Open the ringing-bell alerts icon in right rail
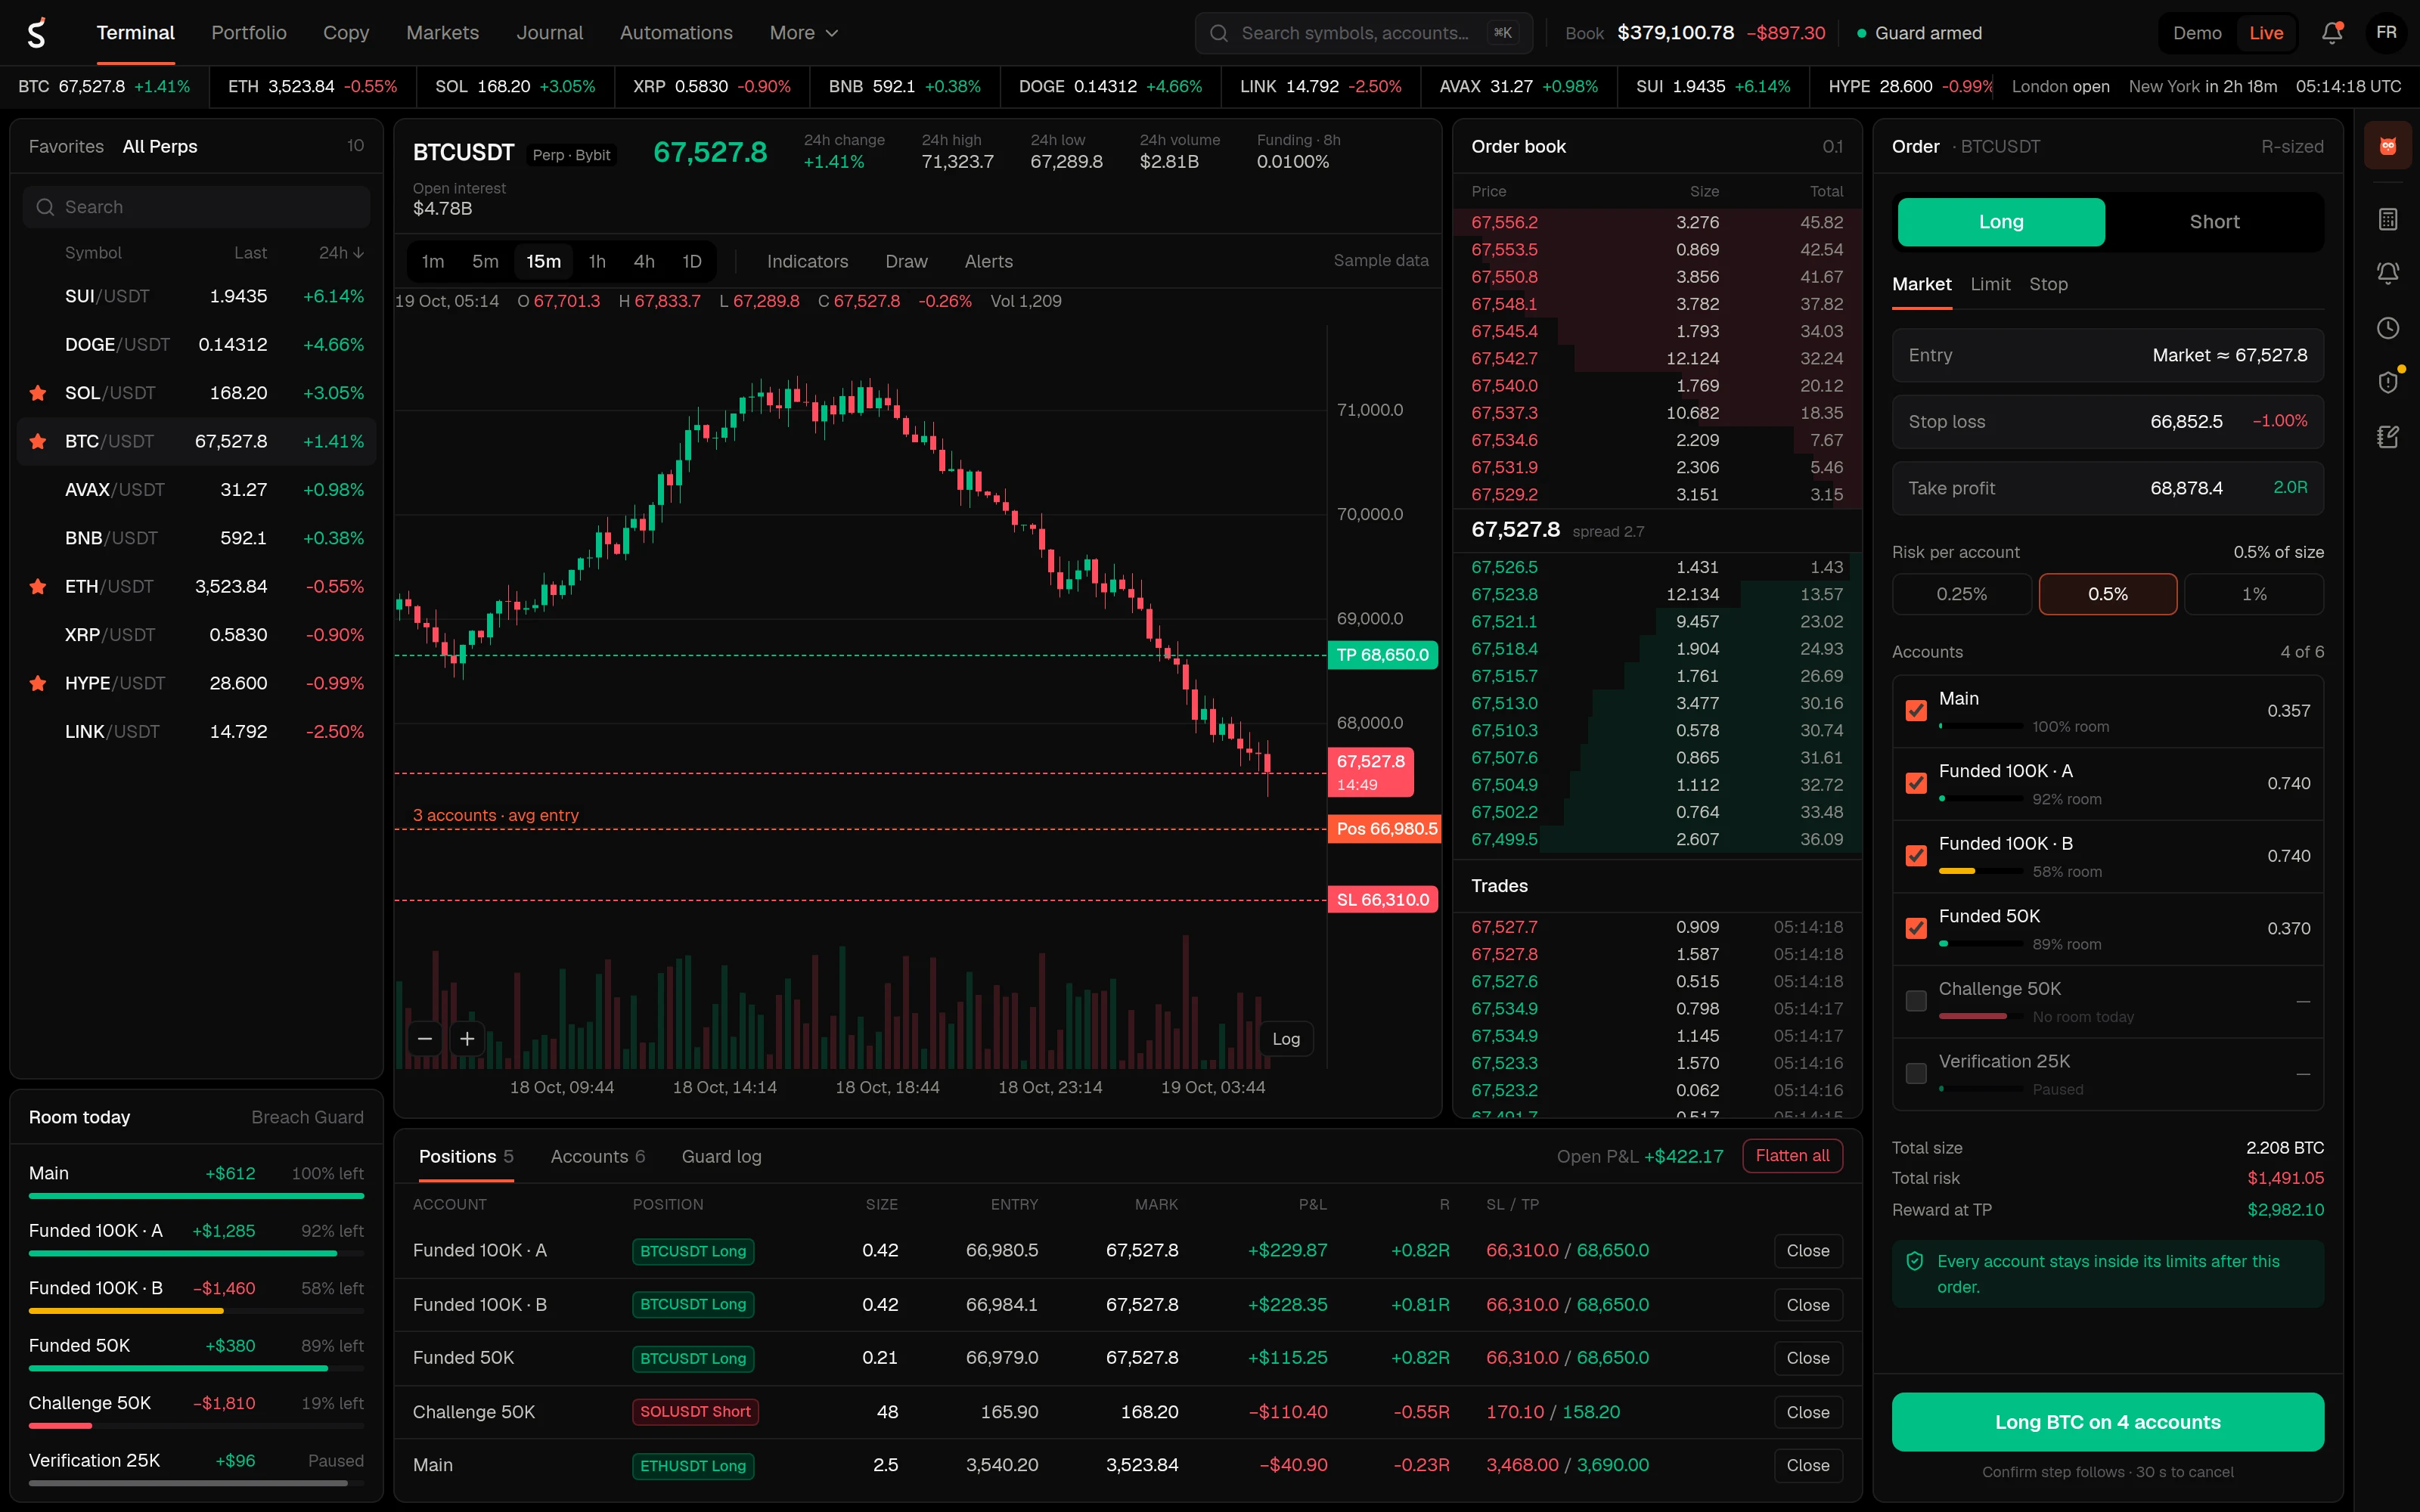2420x1512 pixels. pos(2387,273)
